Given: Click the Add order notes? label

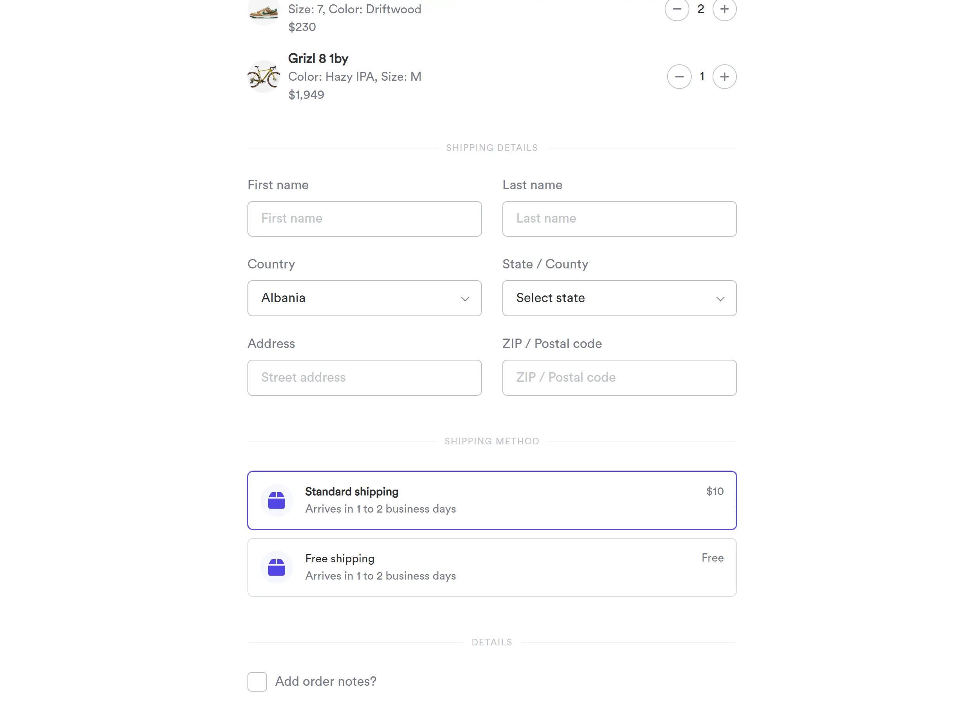Looking at the screenshot, I should 325,681.
